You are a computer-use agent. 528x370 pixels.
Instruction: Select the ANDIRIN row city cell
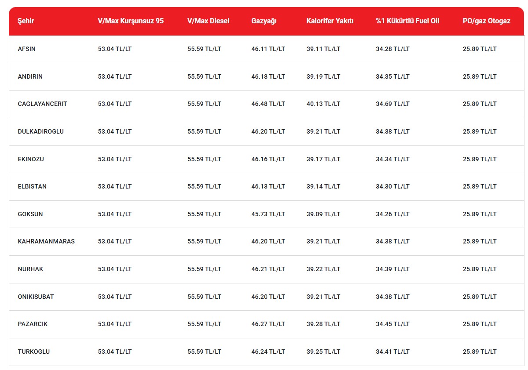pos(30,76)
